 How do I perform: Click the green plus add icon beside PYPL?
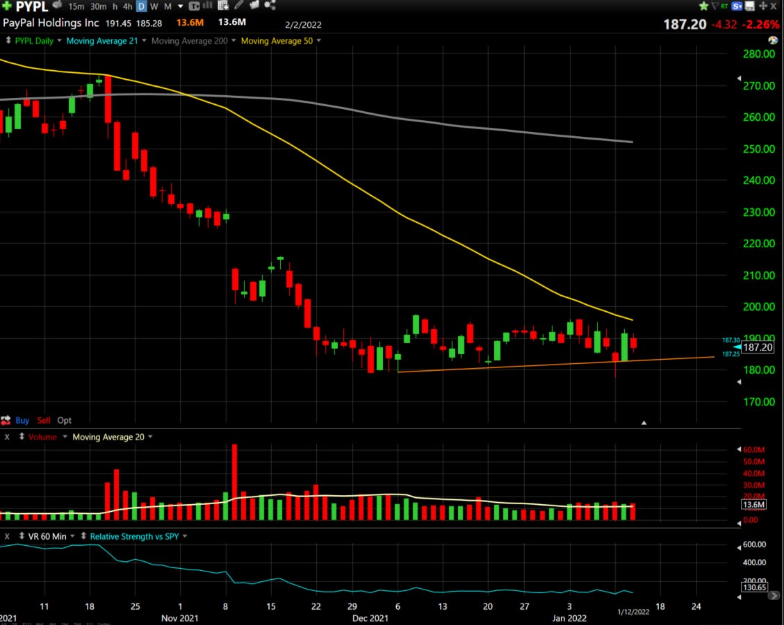click(7, 6)
